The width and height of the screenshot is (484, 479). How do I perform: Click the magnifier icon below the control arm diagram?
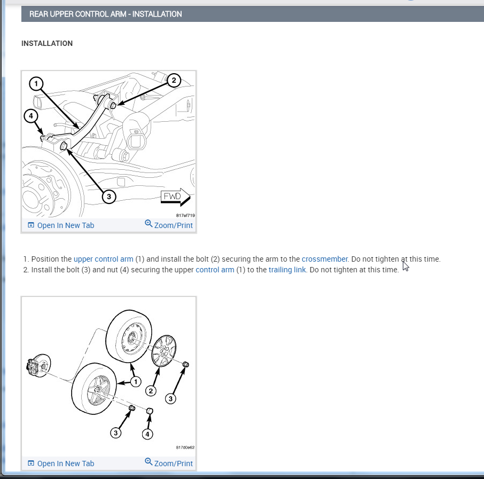(x=149, y=223)
